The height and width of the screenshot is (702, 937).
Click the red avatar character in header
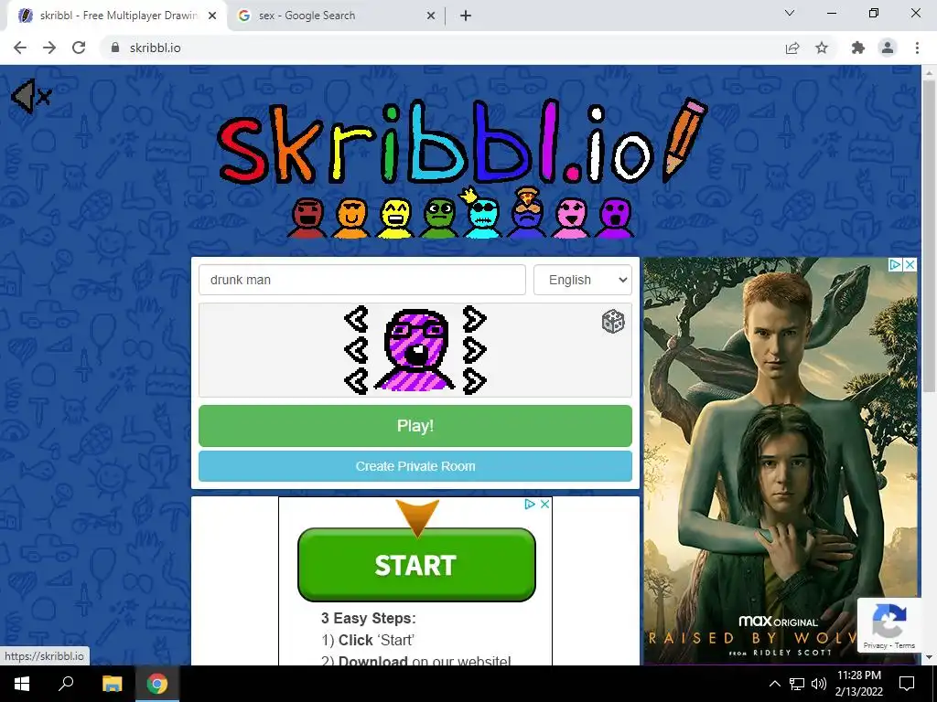point(307,218)
